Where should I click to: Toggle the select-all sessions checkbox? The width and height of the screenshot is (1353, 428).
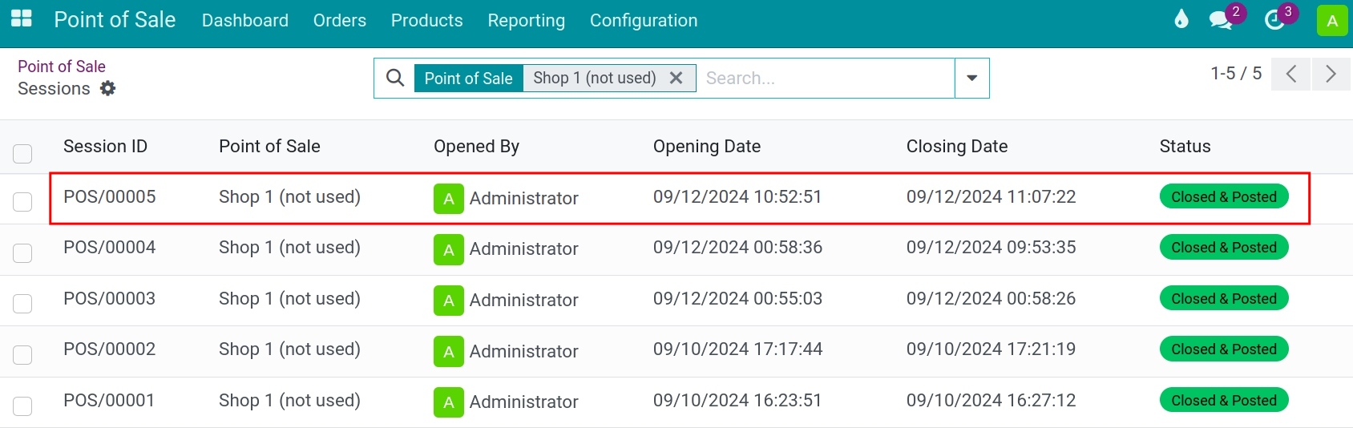22,153
